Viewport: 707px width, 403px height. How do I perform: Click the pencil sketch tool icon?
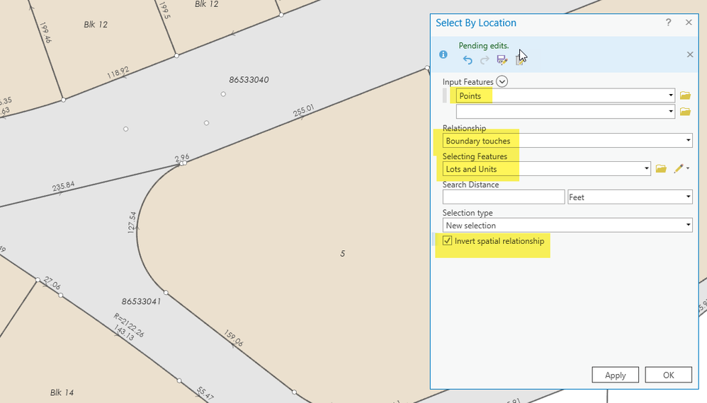click(x=679, y=169)
